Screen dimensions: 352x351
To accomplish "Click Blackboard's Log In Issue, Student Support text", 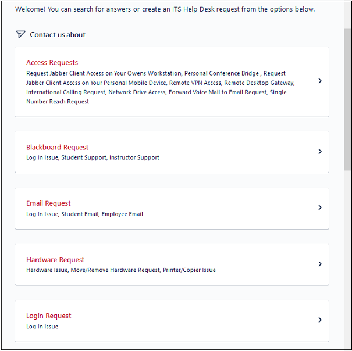I will 93,157.
